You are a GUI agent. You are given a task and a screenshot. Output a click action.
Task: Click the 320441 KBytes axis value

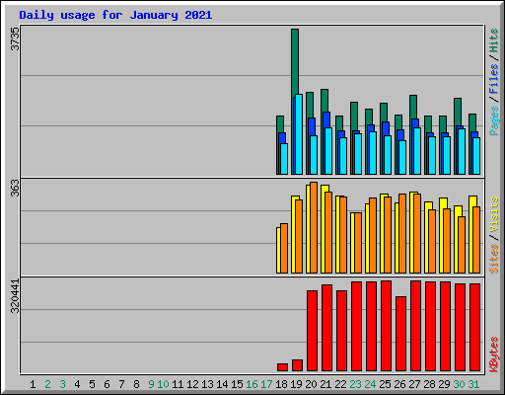click(x=15, y=296)
